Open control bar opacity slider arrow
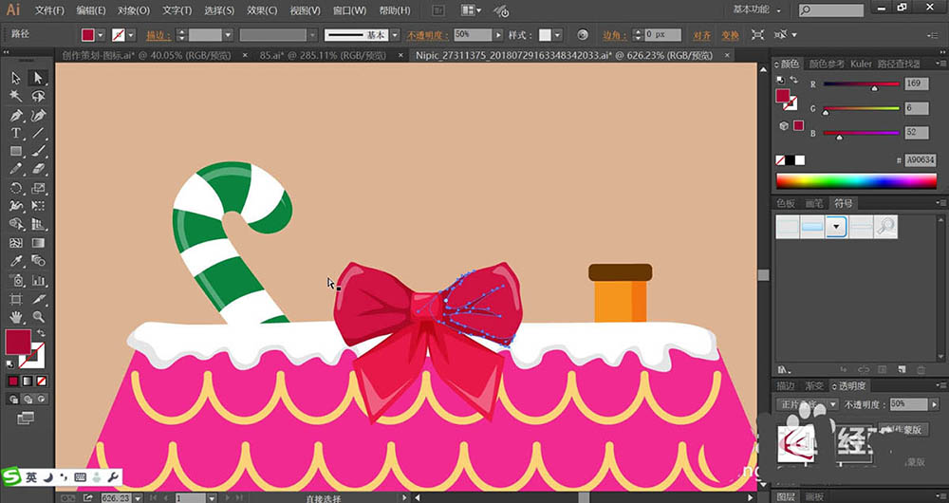The image size is (949, 503). pyautogui.click(x=498, y=35)
